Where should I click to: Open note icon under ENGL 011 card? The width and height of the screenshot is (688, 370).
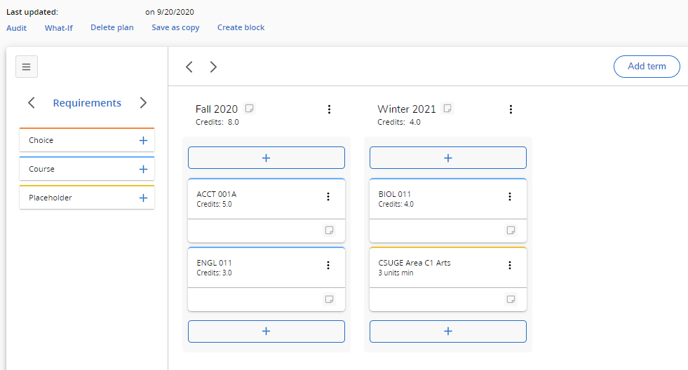328,299
